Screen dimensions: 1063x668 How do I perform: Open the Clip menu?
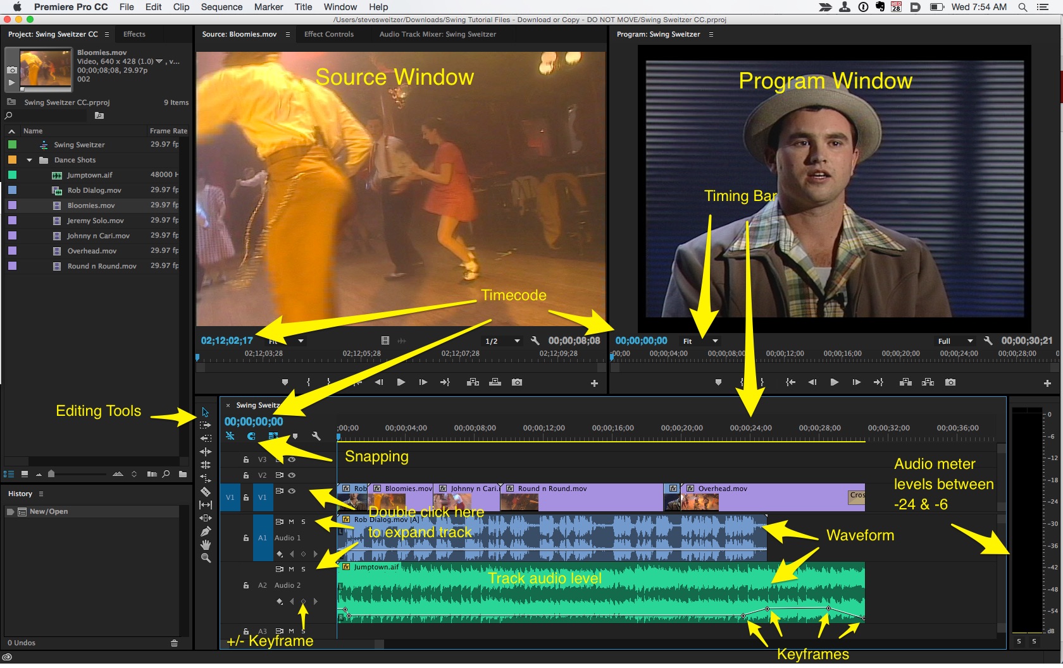click(x=181, y=7)
